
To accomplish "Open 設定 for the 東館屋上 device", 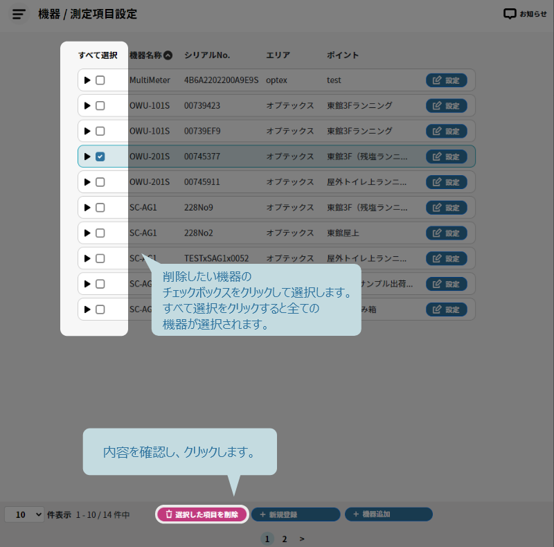I will (x=446, y=233).
